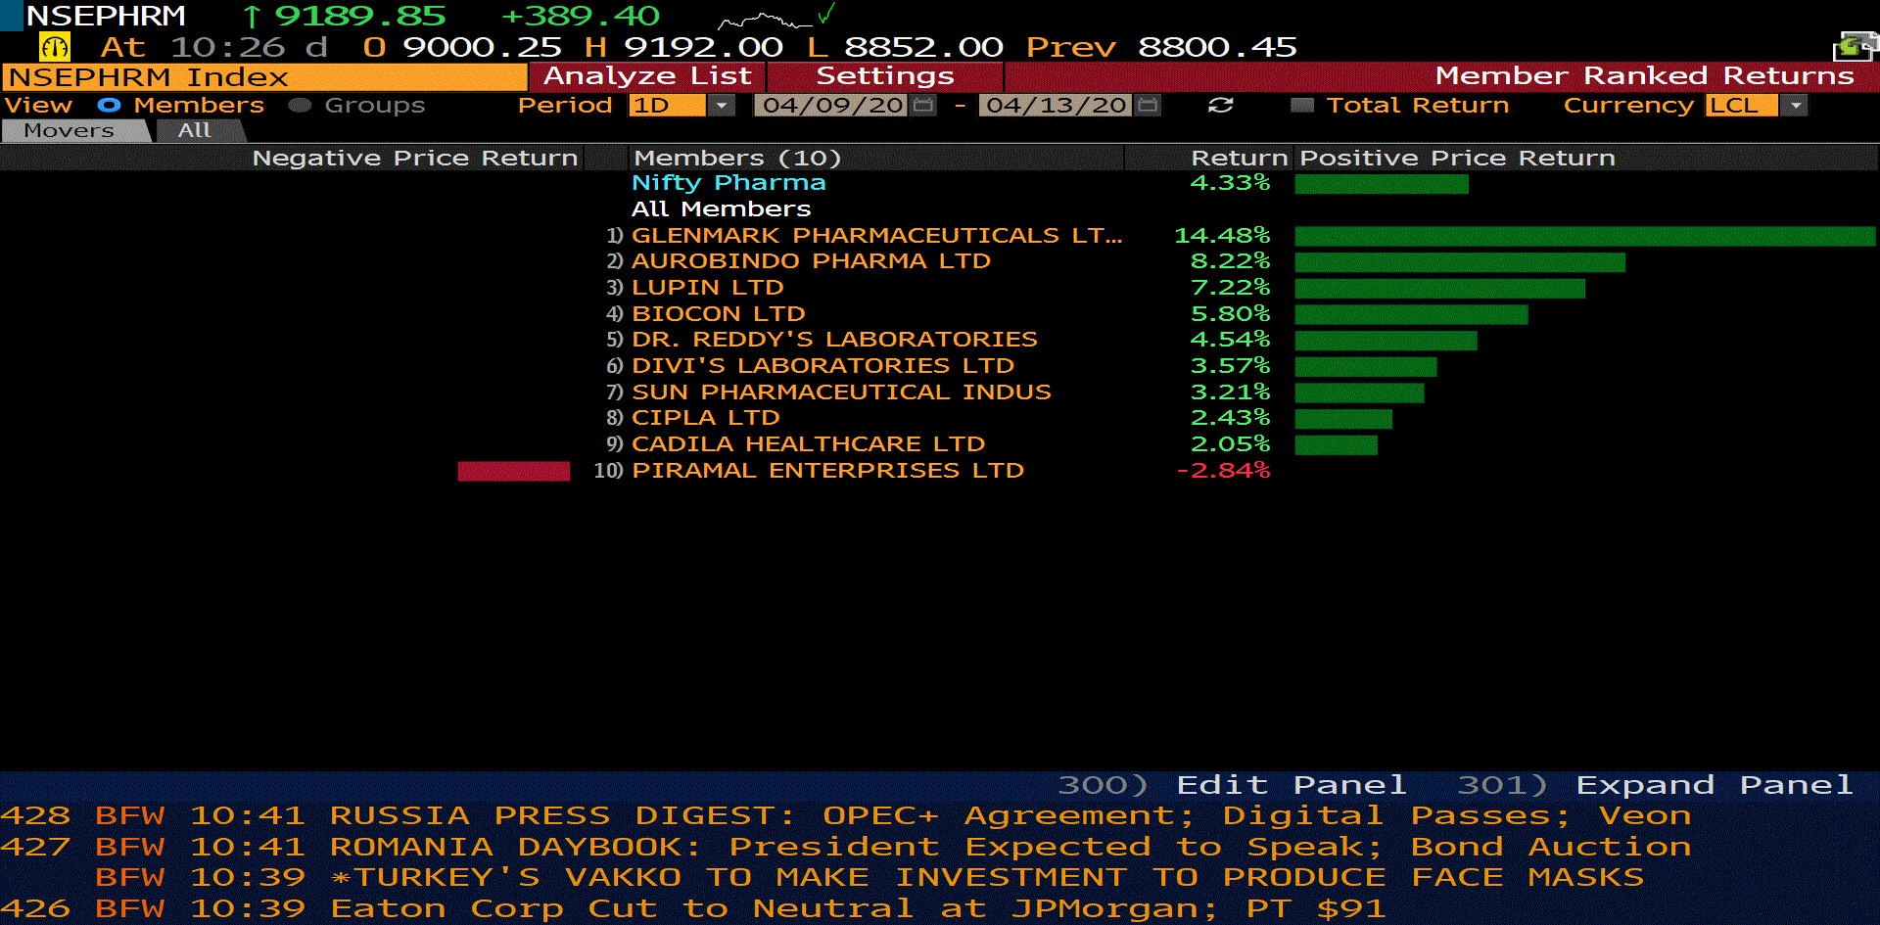Image resolution: width=1880 pixels, height=925 pixels.
Task: Click the Analyze List button
Action: click(x=647, y=76)
